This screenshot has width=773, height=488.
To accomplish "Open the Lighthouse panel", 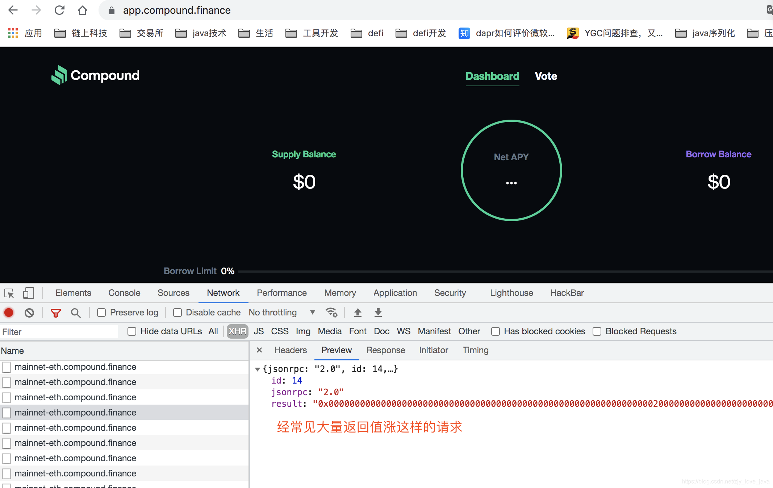I will click(x=511, y=293).
